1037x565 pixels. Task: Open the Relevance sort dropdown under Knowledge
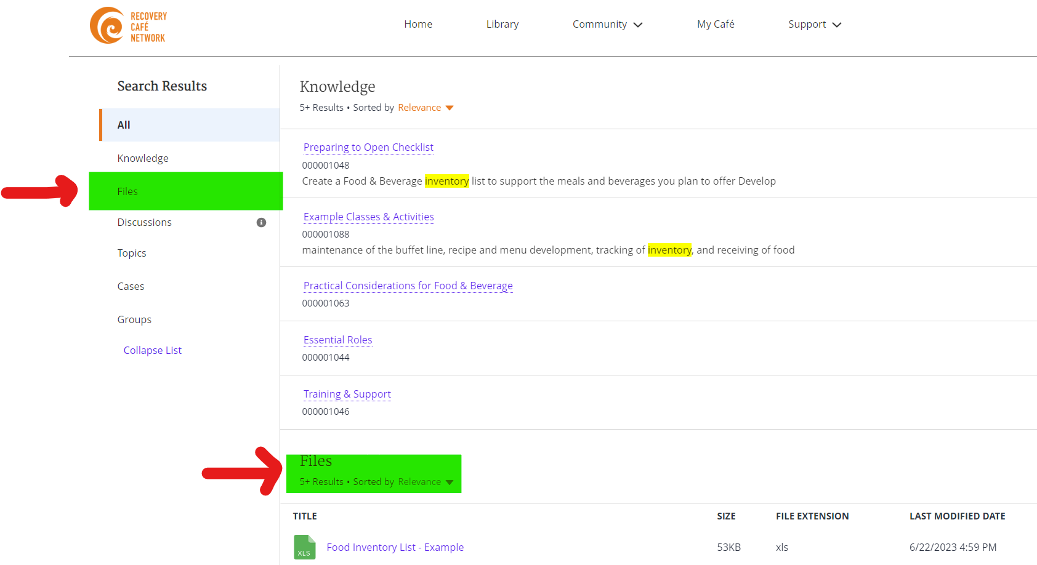point(426,107)
